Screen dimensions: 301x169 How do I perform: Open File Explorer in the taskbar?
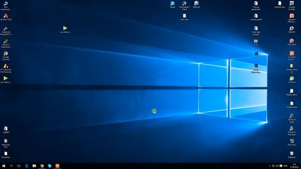34,166
